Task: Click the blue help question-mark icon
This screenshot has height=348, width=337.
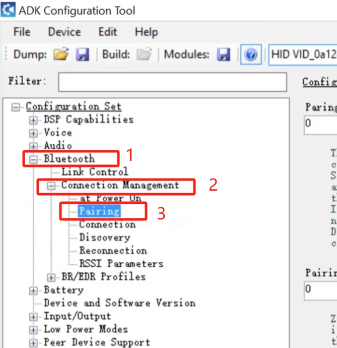Action: 251,54
